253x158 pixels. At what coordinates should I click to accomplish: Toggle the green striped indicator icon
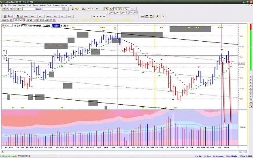click(x=116, y=9)
